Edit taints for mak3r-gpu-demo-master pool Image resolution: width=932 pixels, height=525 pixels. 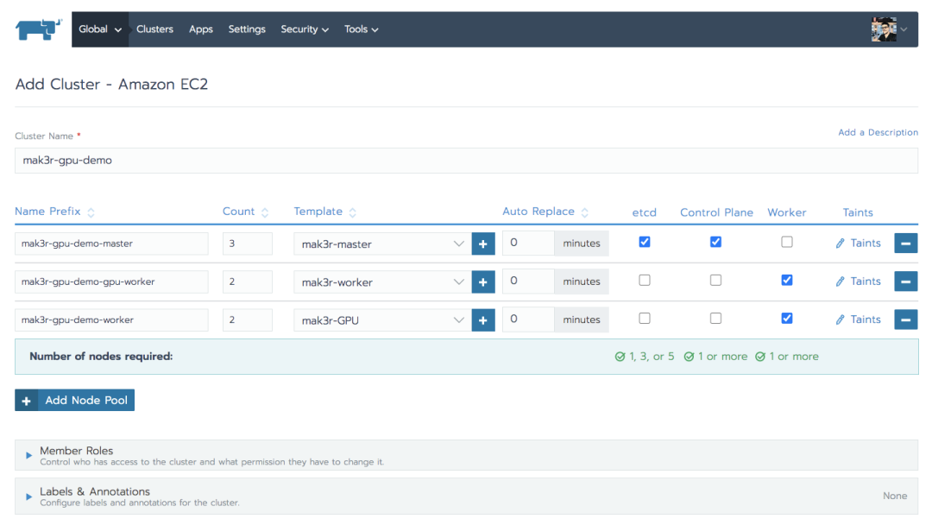click(859, 244)
